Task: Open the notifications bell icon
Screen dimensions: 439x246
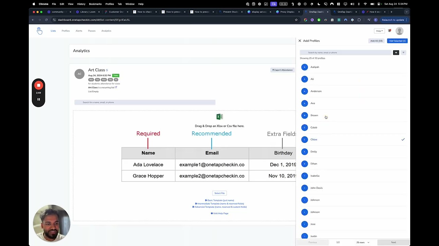Action: click(x=390, y=31)
